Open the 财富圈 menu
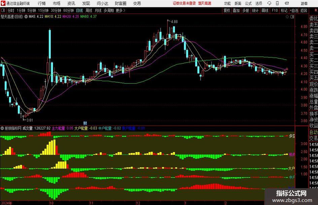The image size is (318, 205). point(120,3)
